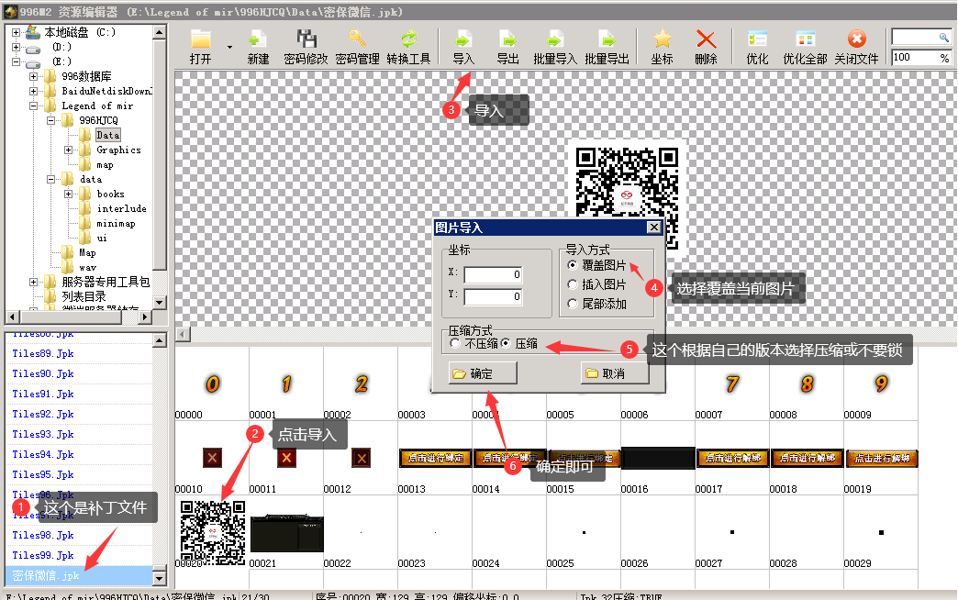Delete image with 删除 red X icon
958x600 pixels.
tap(706, 48)
